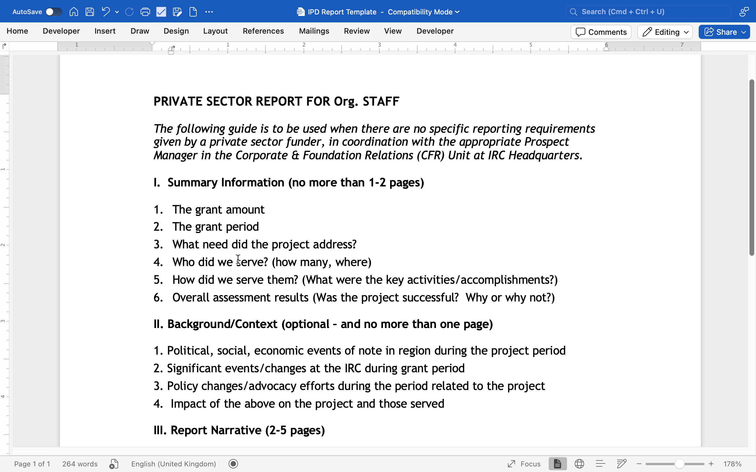Open the Editing mode dropdown
This screenshot has width=756, height=472.
[x=665, y=32]
